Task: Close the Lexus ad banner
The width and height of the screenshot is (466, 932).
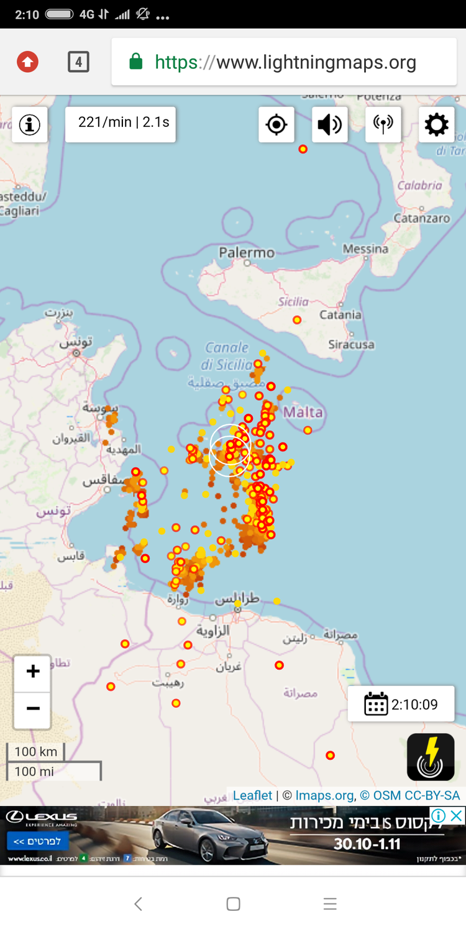Action: click(x=457, y=815)
